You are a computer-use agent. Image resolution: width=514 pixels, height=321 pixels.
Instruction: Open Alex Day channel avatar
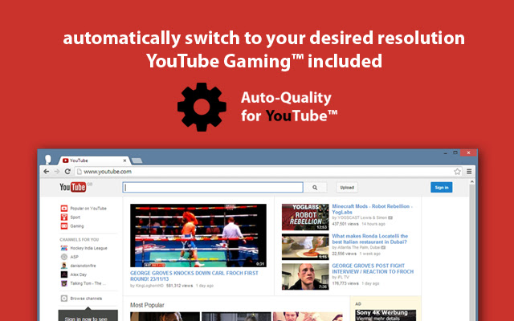point(64,274)
